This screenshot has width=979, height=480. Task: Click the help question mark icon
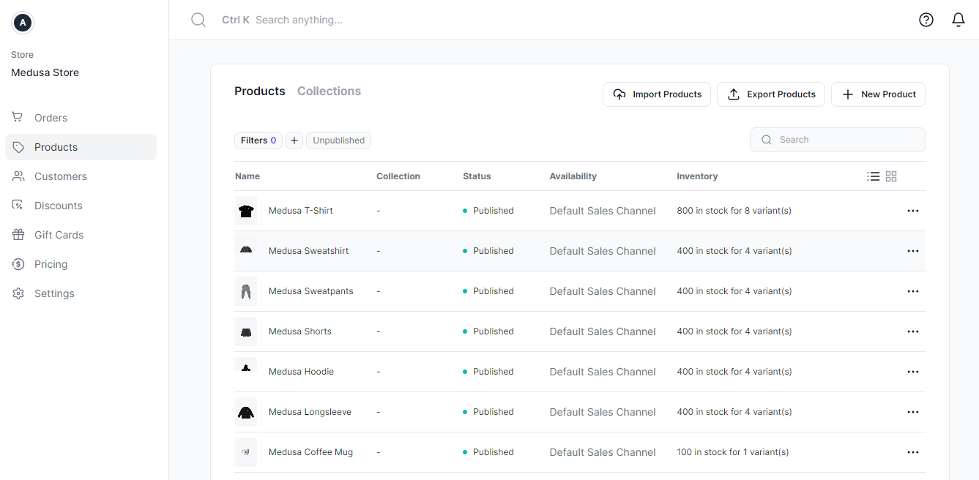point(926,20)
